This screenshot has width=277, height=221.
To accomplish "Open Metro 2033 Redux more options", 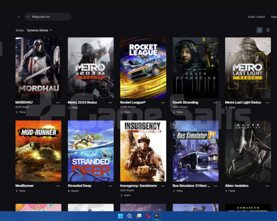I will click(x=110, y=103).
